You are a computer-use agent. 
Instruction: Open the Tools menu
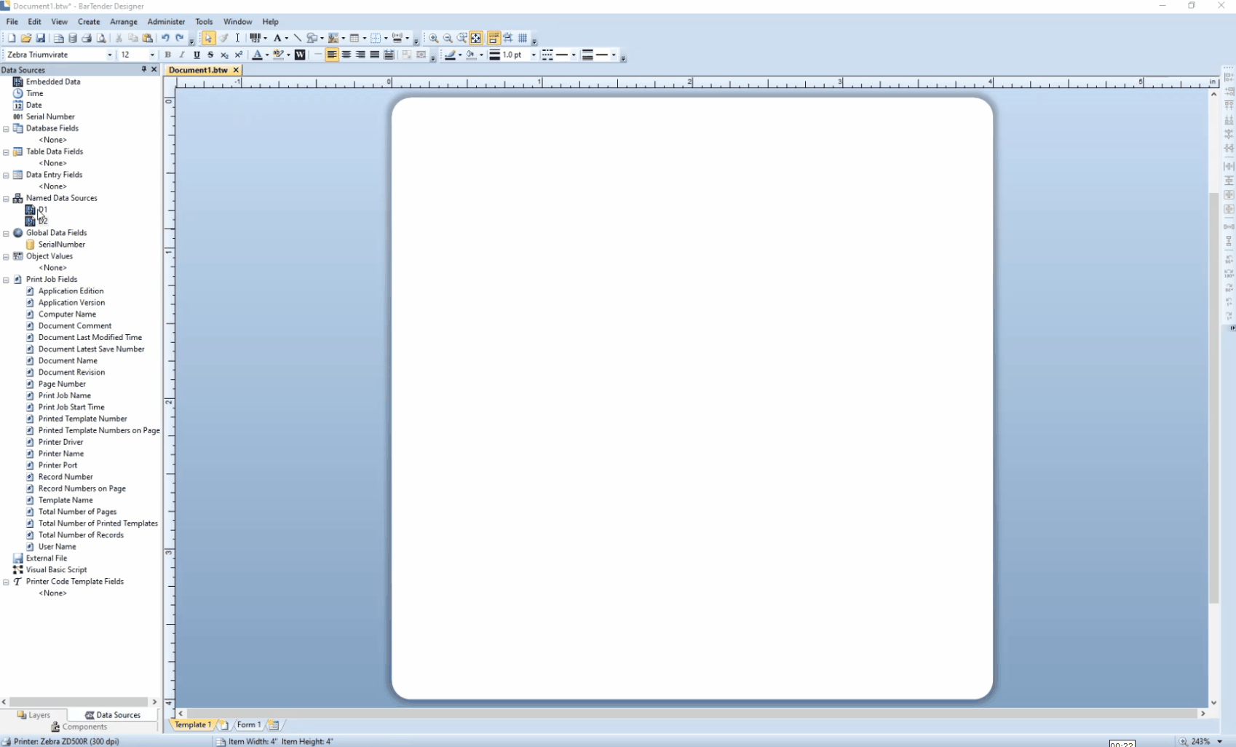pos(204,21)
